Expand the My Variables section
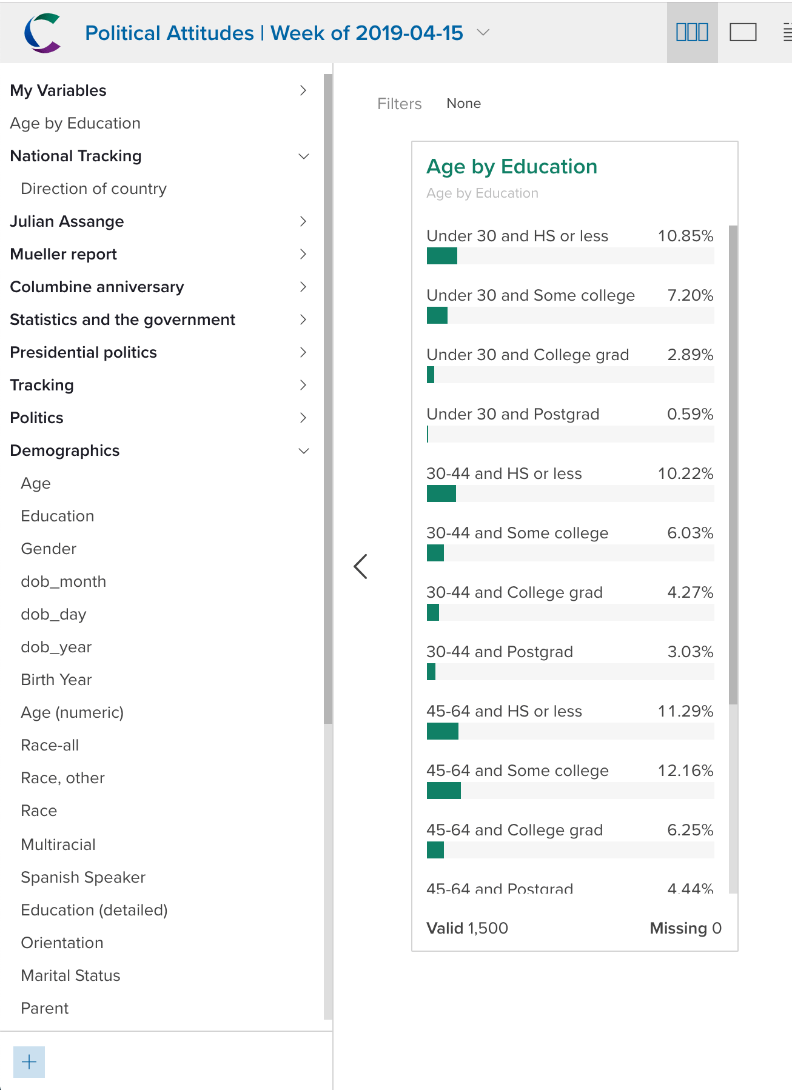Image resolution: width=792 pixels, height=1090 pixels. click(303, 90)
